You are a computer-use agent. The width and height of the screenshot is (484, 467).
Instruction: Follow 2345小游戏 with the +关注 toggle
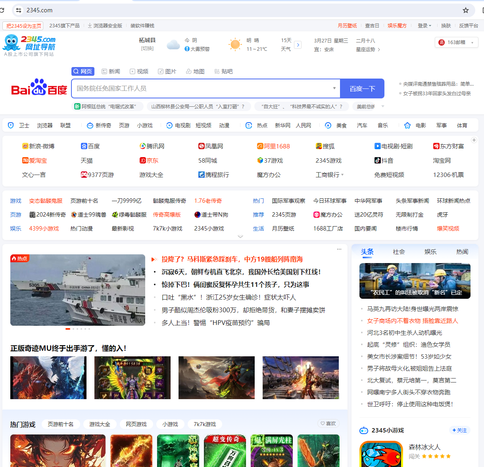point(459,430)
